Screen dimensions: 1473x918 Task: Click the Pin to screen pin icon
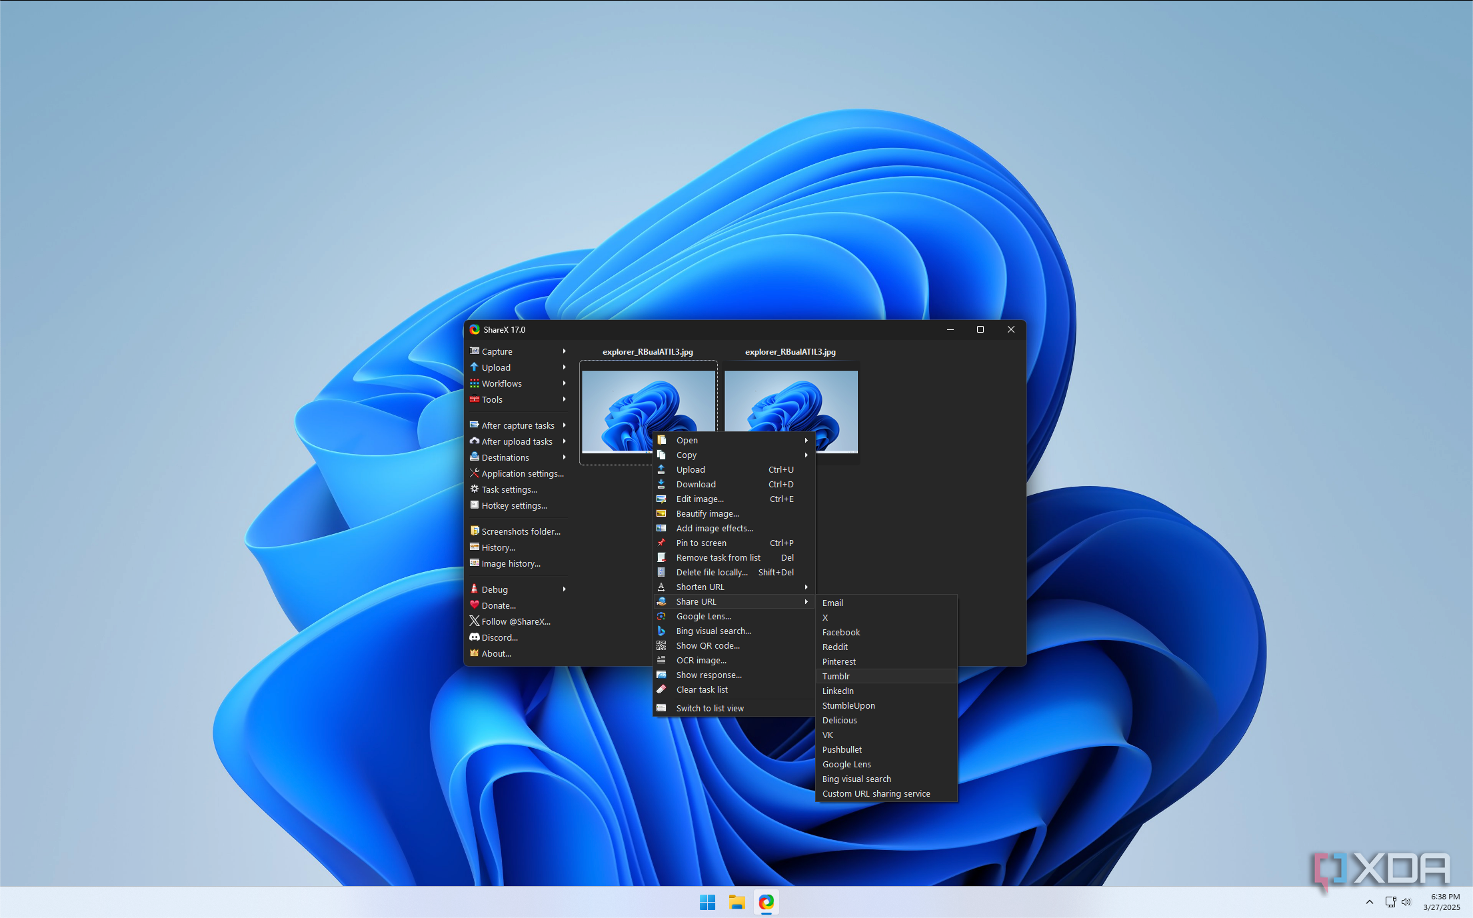click(x=661, y=543)
